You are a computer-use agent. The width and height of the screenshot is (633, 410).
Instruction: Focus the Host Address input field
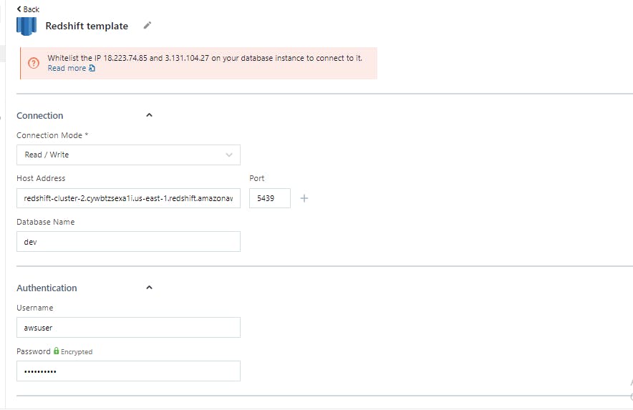pos(128,198)
